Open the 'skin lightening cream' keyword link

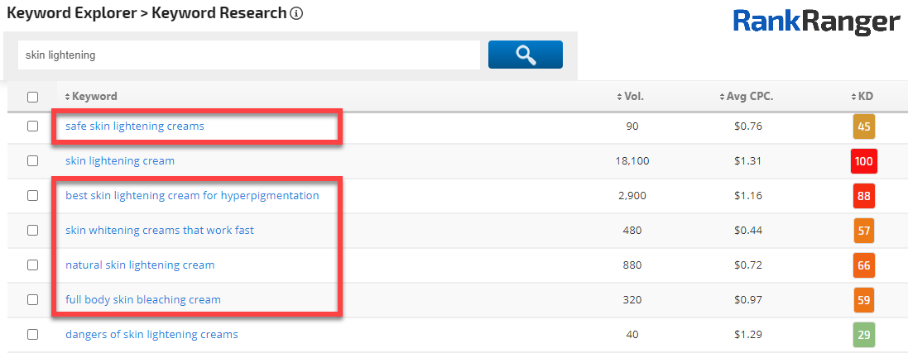click(120, 161)
